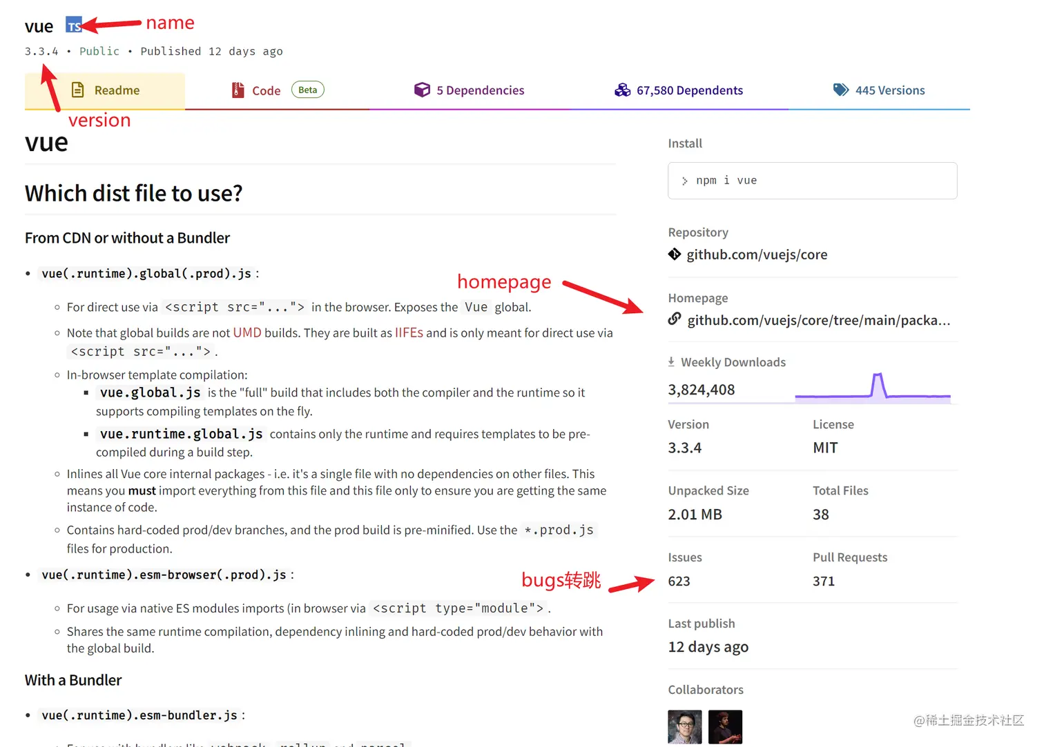Click the Last publish '12 days ago' value
Screen dimensions: 1044x747
[x=708, y=647]
